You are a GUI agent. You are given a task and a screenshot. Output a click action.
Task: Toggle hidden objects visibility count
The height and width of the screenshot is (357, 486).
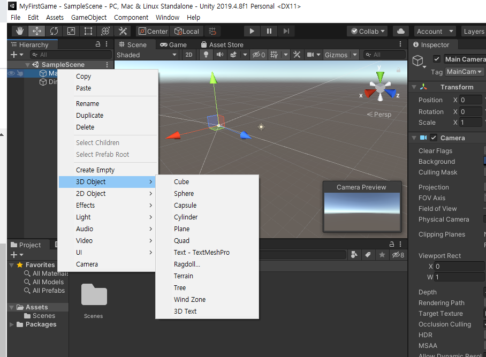259,55
